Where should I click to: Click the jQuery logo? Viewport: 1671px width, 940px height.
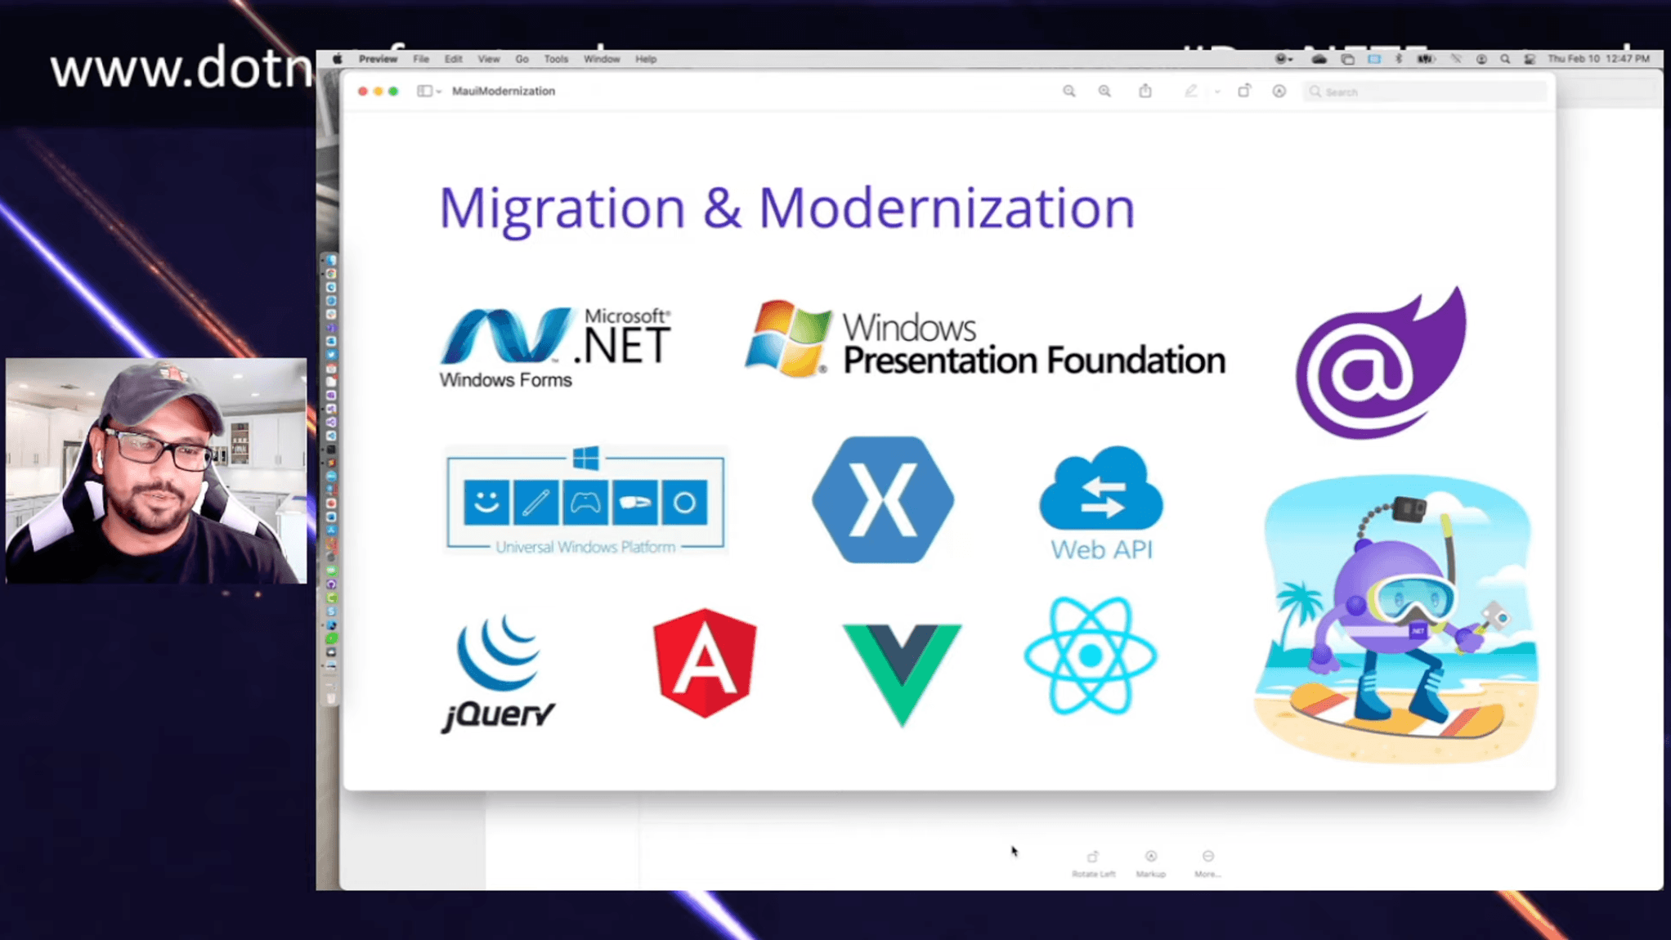coord(499,674)
